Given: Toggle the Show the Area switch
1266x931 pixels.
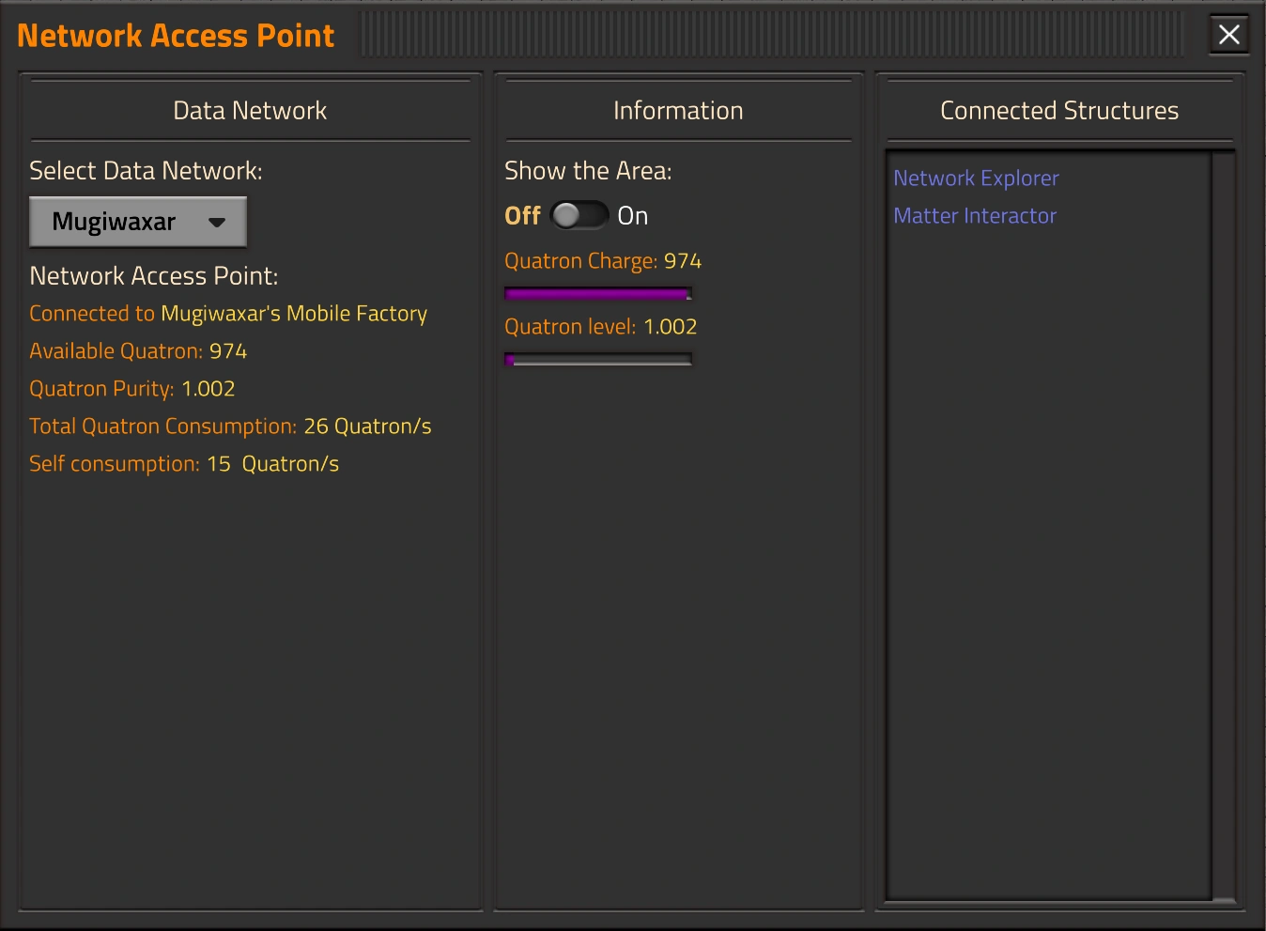Looking at the screenshot, I should coord(579,216).
